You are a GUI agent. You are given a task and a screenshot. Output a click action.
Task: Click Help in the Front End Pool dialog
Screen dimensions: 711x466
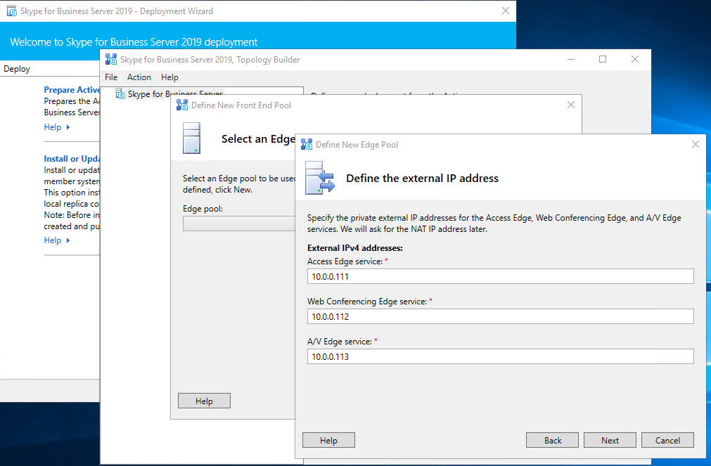click(x=204, y=401)
